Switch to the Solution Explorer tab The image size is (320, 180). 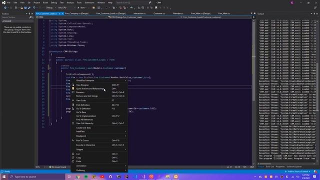click(x=294, y=166)
